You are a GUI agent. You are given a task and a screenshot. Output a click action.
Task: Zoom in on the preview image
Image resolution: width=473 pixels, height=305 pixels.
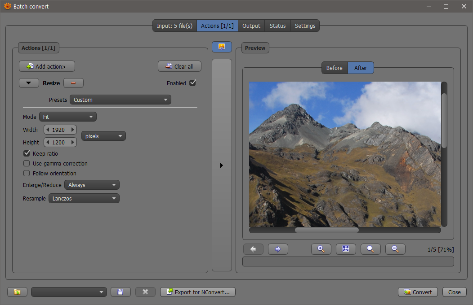(321, 249)
